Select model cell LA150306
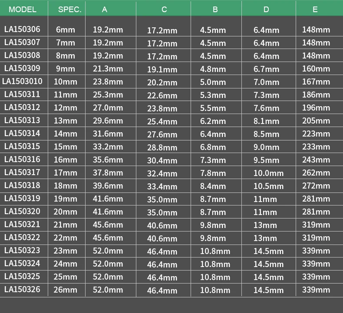 click(x=22, y=29)
